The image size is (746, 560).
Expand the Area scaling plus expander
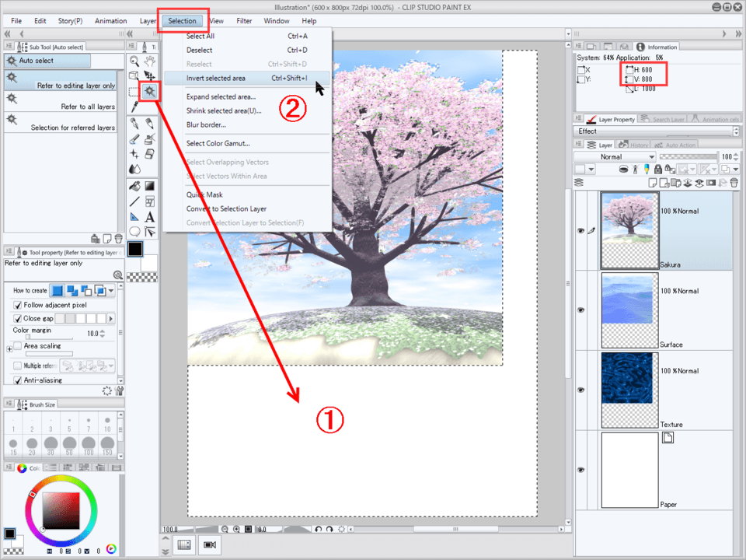pyautogui.click(x=9, y=350)
